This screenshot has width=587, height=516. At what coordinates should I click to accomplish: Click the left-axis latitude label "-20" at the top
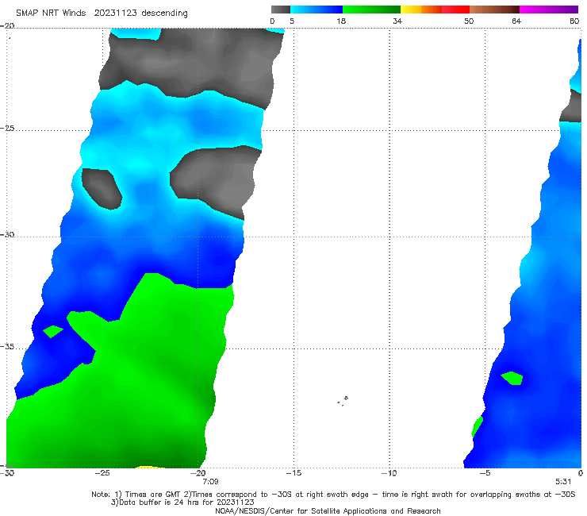pyautogui.click(x=7, y=26)
